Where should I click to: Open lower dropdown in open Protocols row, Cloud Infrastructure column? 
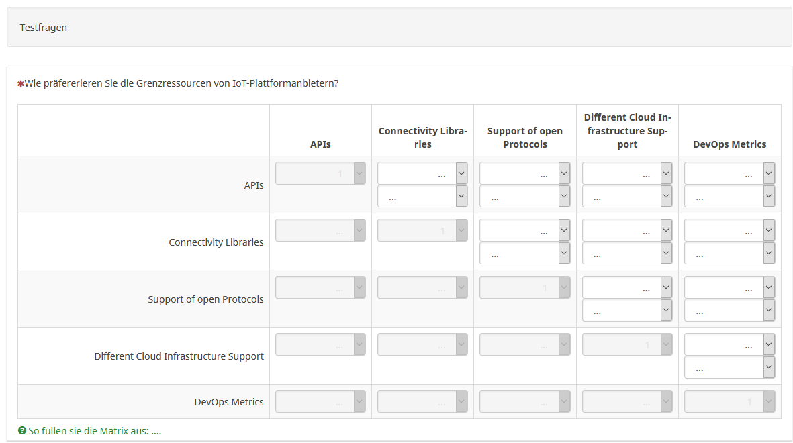[626, 310]
